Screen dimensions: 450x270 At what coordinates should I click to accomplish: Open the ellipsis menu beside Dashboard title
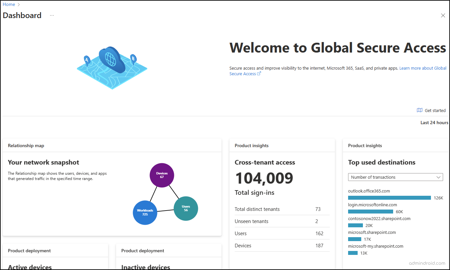click(x=52, y=15)
